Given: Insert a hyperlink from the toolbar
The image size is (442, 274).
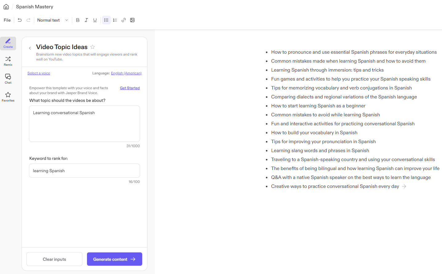Looking at the screenshot, I should (124, 20).
